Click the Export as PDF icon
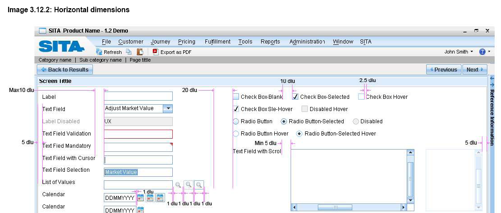Viewport: 501px width, 213px height. click(x=156, y=51)
